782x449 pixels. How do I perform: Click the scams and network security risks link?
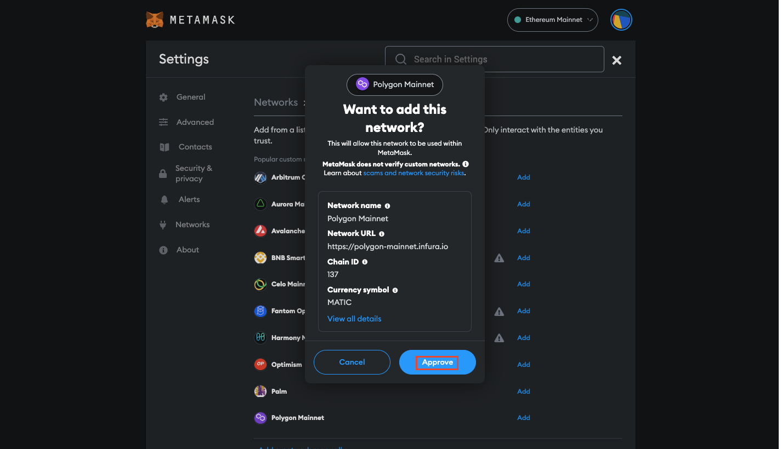pyautogui.click(x=413, y=172)
